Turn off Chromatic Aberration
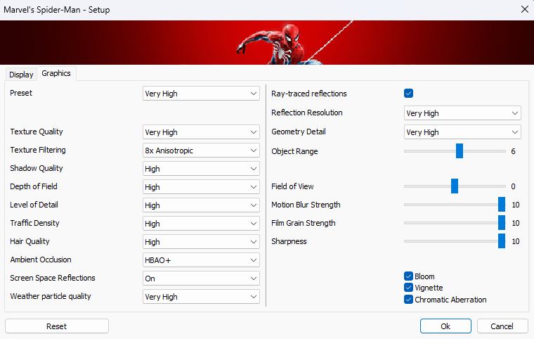534x339 pixels. pos(408,299)
